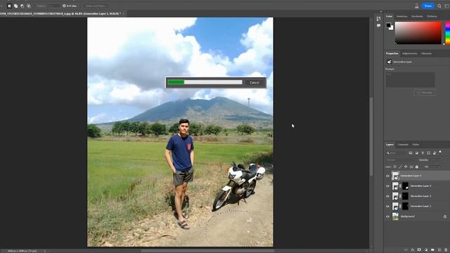Filter layers by adjustment layers icon
The width and height of the screenshot is (450, 253).
pyautogui.click(x=416, y=153)
